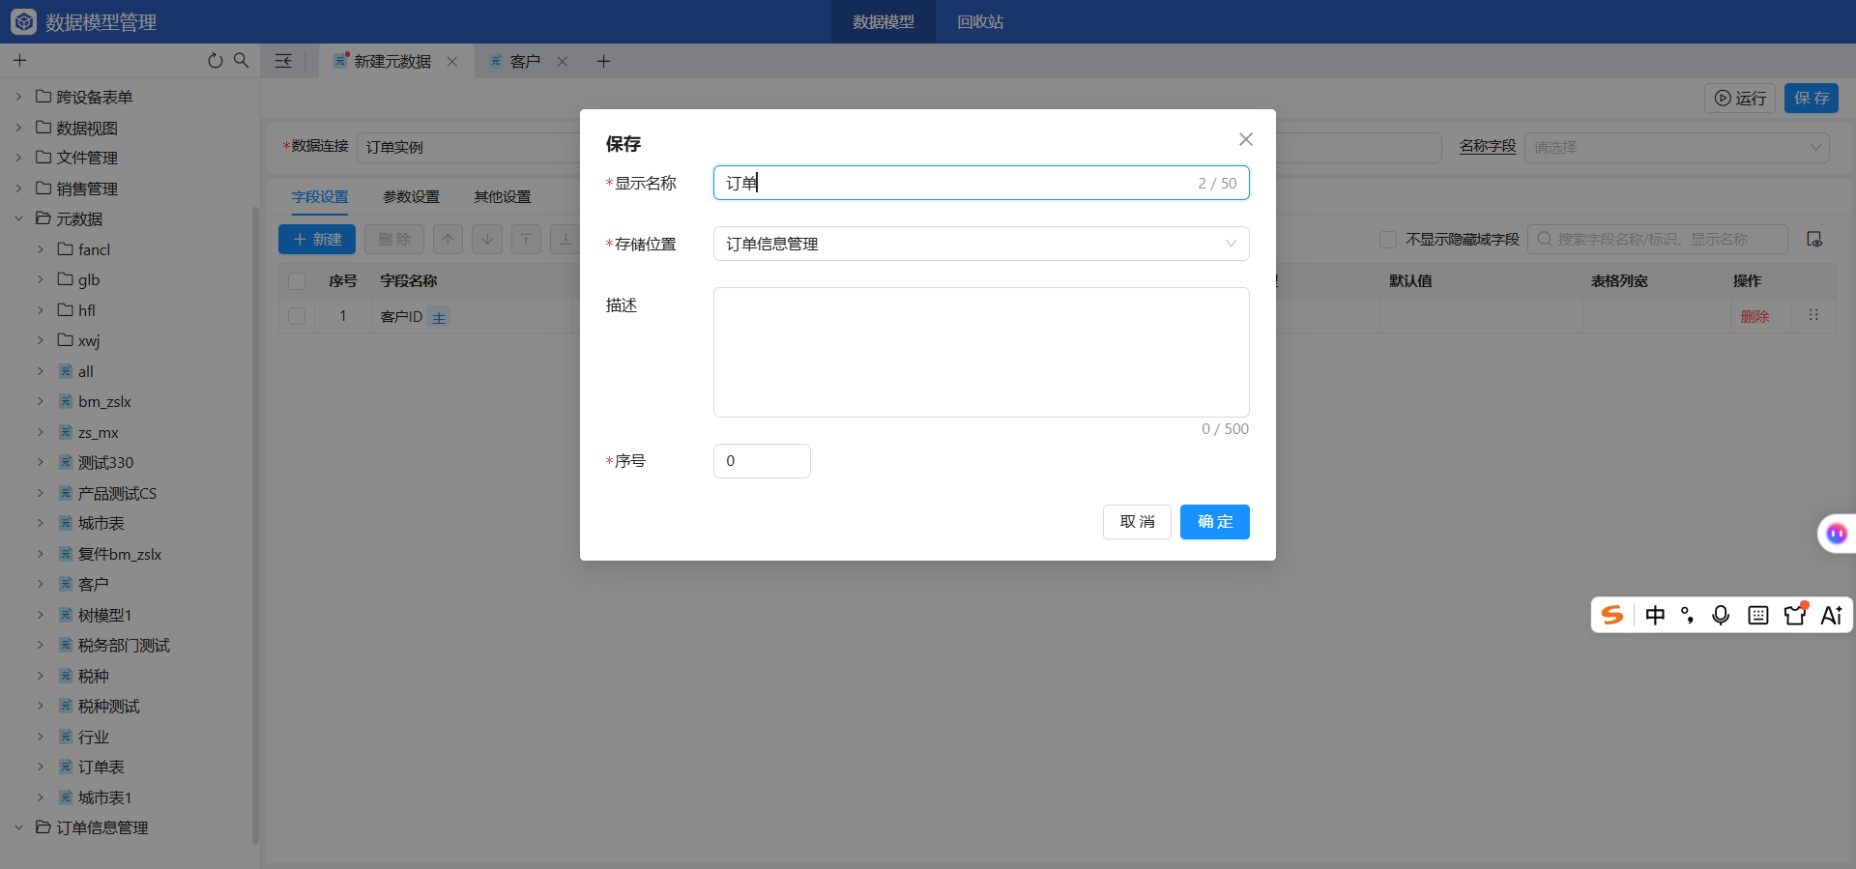
Task: Click the 名称字段 link label
Action: point(1488,147)
